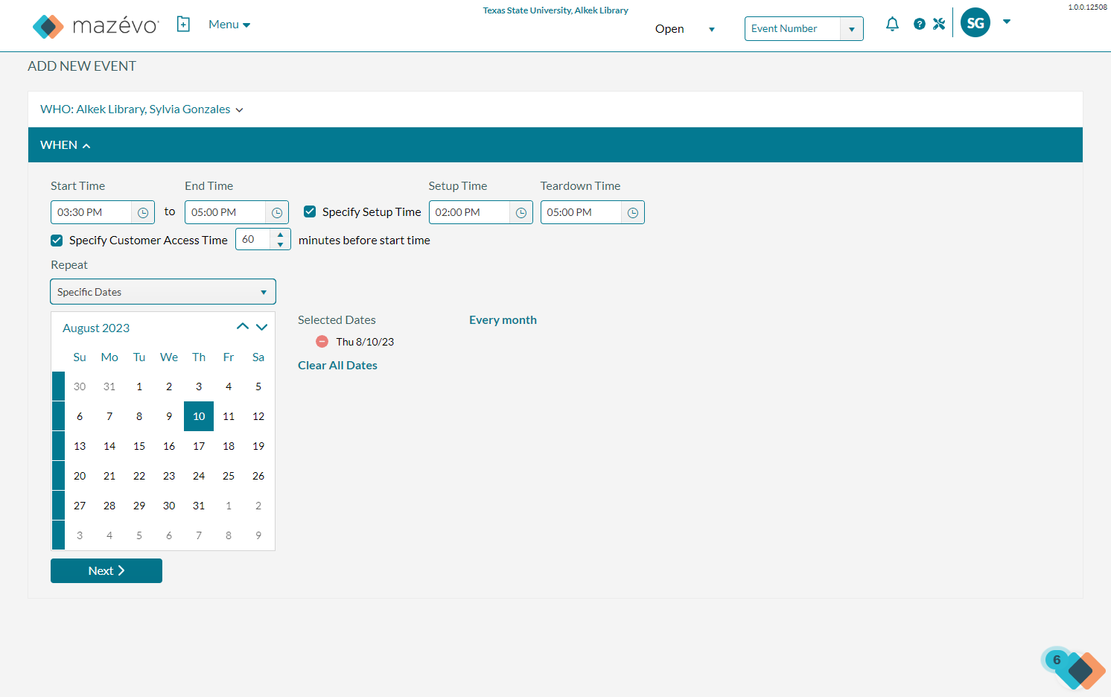
Task: Select the week row starting August 13
Action: pos(59,446)
